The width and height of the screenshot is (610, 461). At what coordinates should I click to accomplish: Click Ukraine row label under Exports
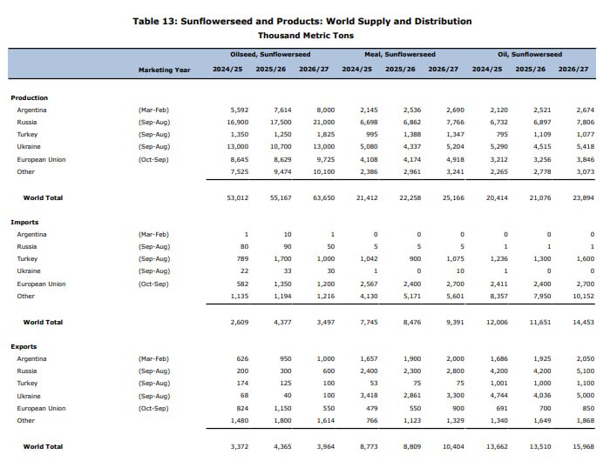coord(29,396)
